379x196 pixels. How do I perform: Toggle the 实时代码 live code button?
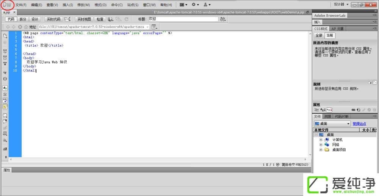coord(53,19)
